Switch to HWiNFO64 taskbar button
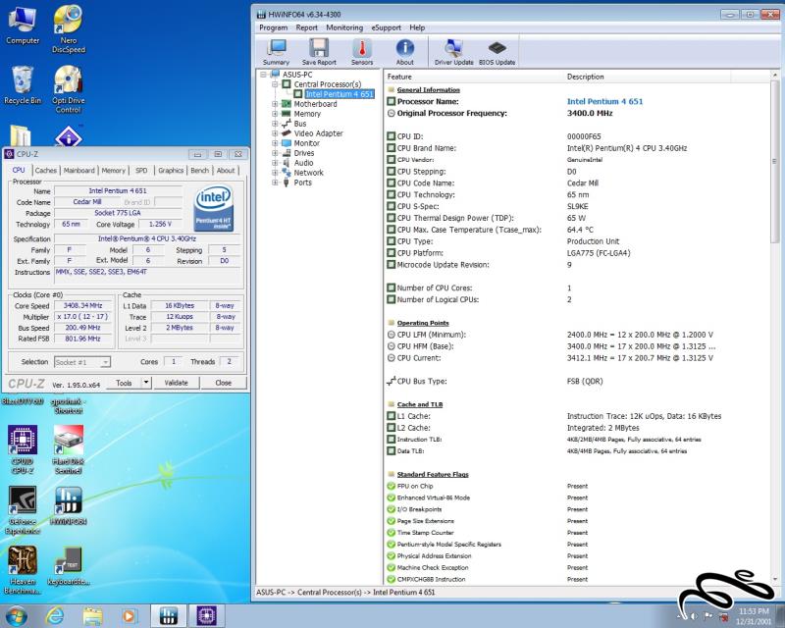The height and width of the screenshot is (628, 785). pyautogui.click(x=168, y=615)
